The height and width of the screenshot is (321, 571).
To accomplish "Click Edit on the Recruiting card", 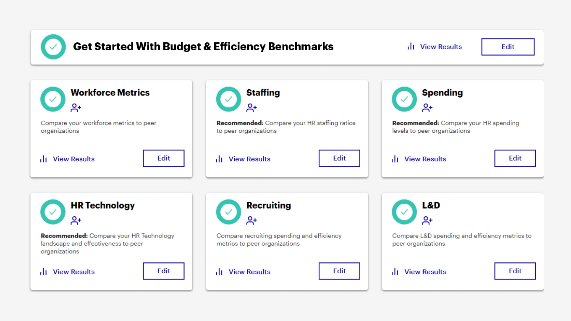I will [x=339, y=271].
